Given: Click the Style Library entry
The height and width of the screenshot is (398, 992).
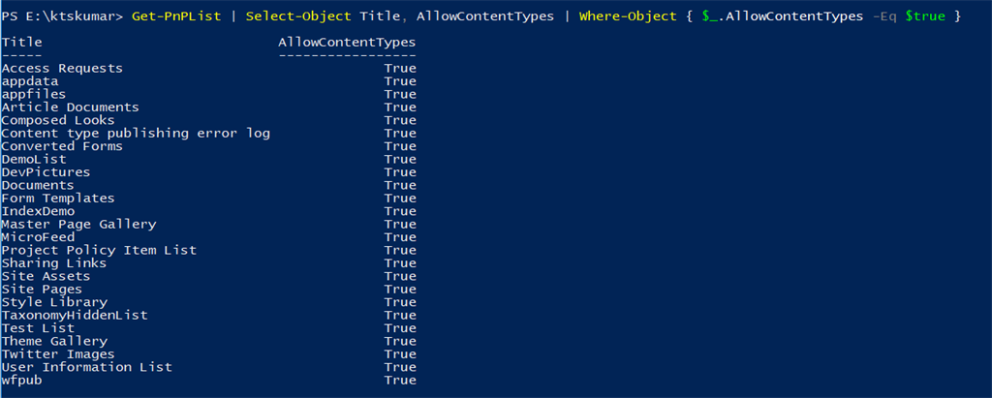Looking at the screenshot, I should click(54, 302).
